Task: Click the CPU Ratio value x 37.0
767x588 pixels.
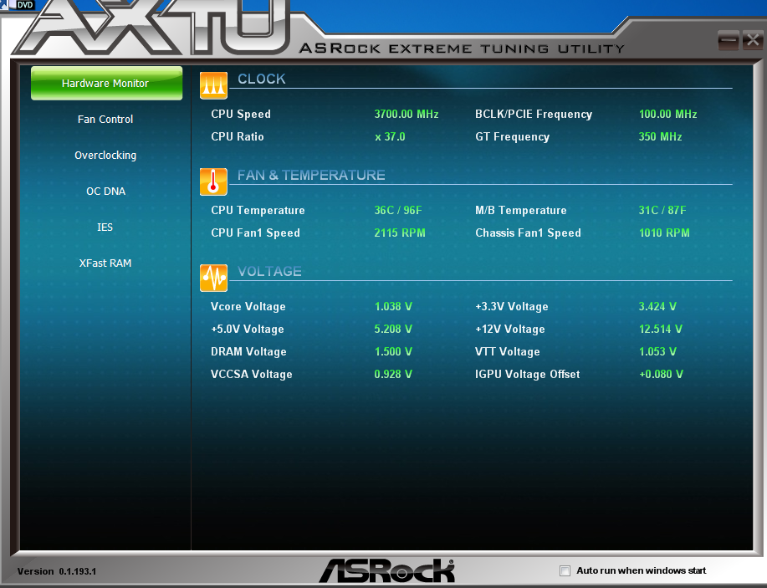Action: tap(390, 136)
